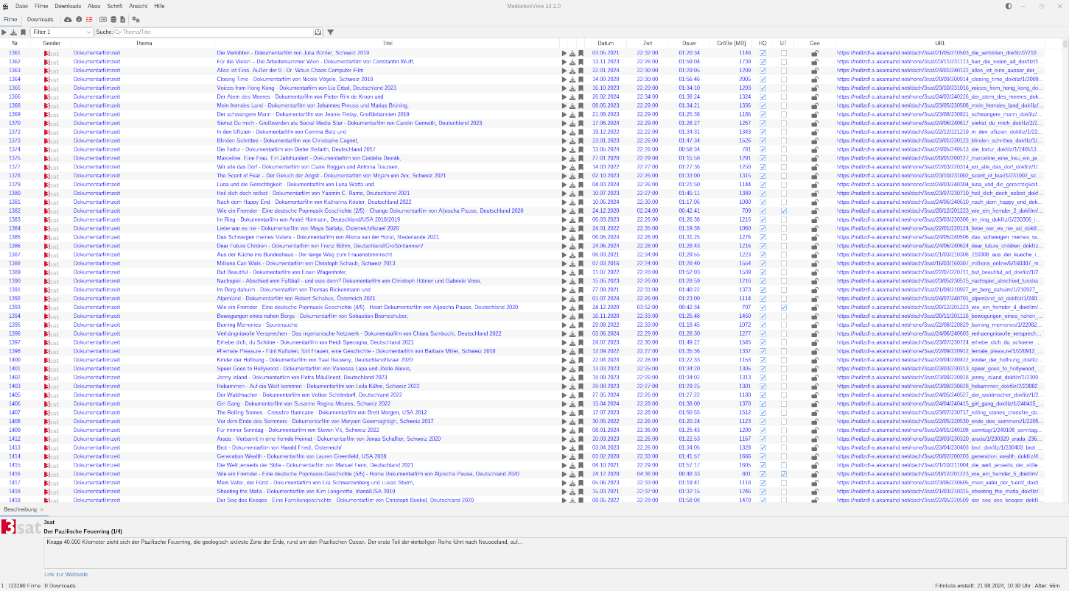Sort by the Größe [MB] column header
Screen dimensions: 1069x591
(x=731, y=43)
